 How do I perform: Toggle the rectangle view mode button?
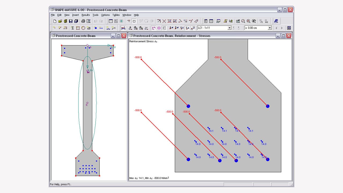pos(134,21)
